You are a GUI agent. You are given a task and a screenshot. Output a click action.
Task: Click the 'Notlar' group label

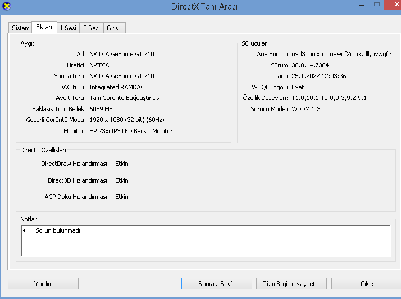[x=29, y=219]
